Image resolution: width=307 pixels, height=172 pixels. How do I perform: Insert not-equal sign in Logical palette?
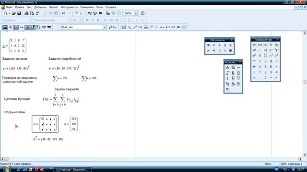click(x=208, y=51)
